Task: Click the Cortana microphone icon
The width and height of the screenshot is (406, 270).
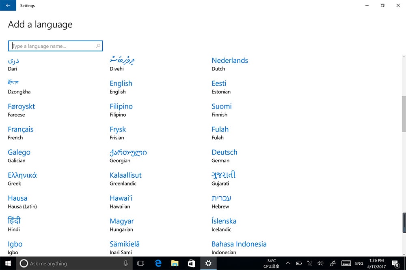Action: (126, 264)
